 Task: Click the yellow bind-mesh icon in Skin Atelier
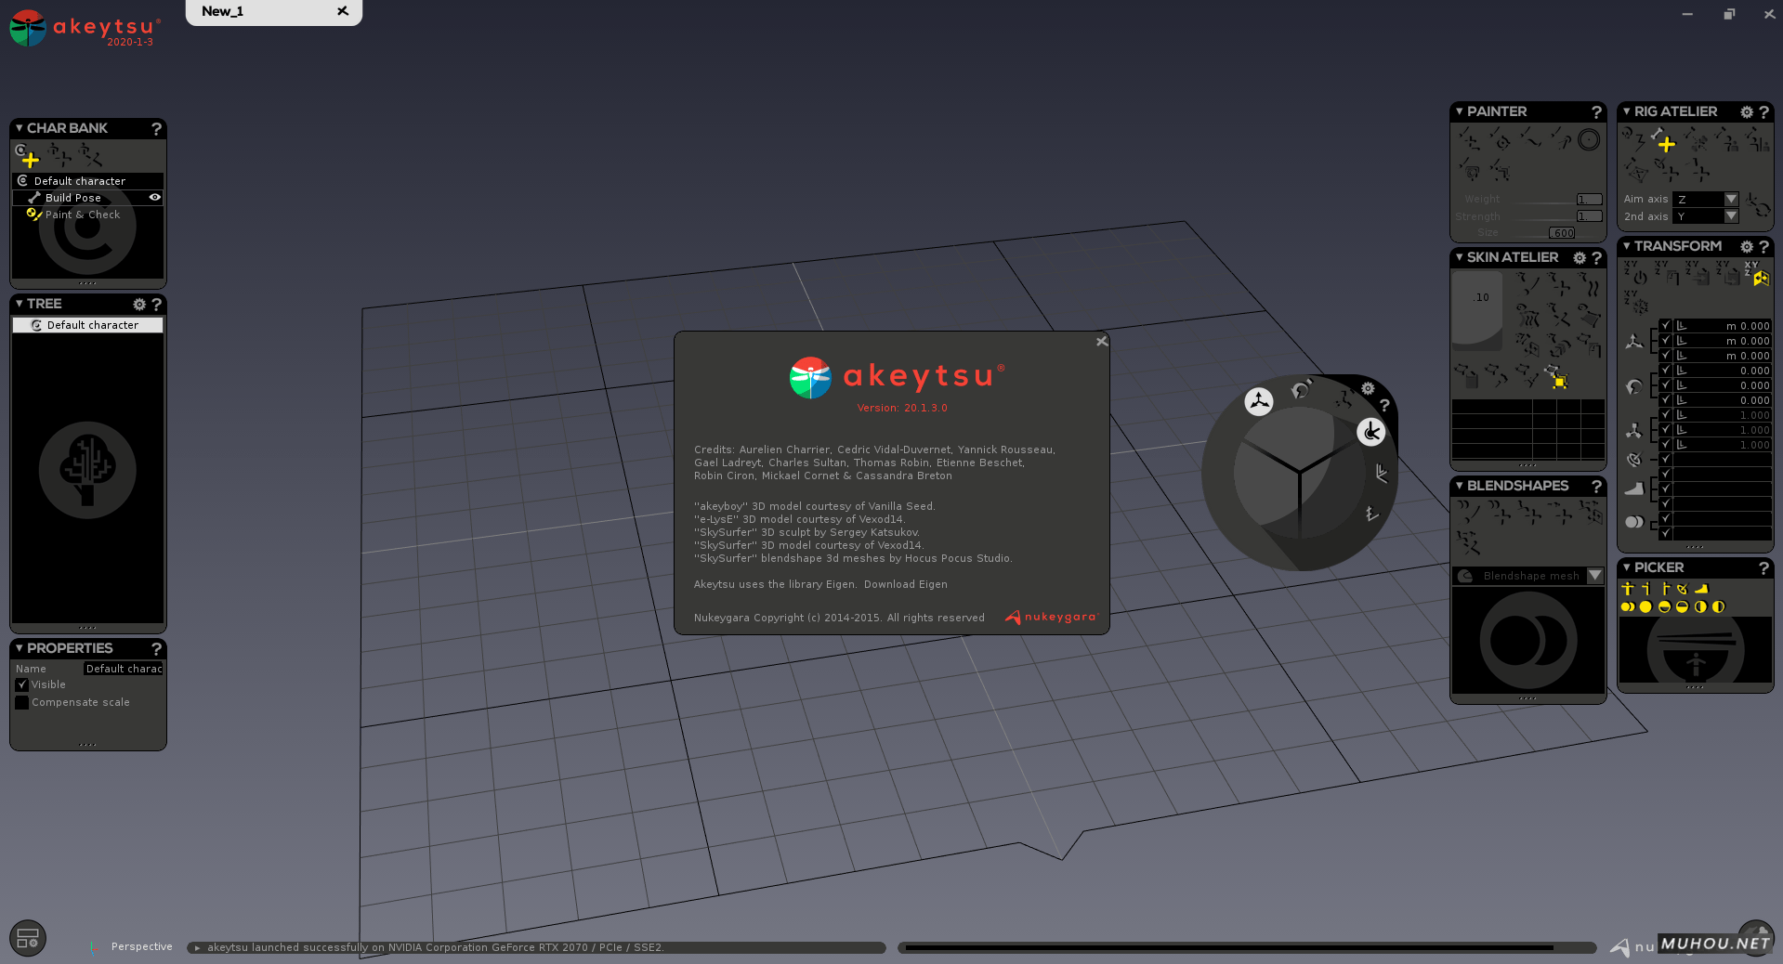pos(1557,377)
